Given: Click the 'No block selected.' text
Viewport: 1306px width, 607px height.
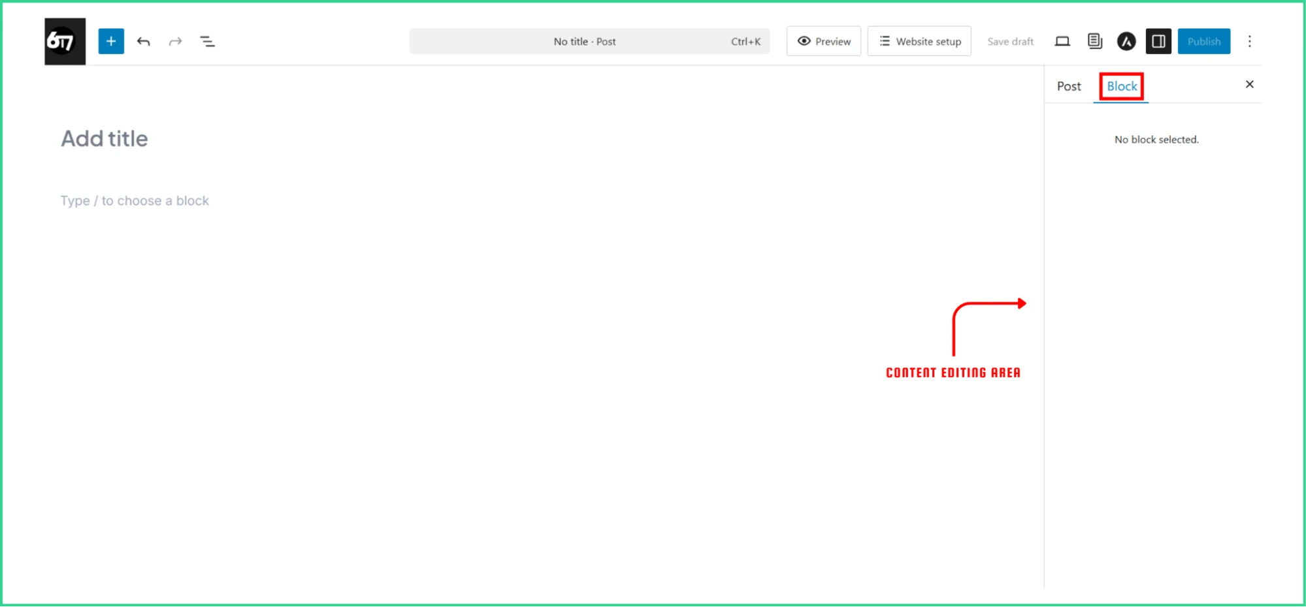Looking at the screenshot, I should (1156, 140).
